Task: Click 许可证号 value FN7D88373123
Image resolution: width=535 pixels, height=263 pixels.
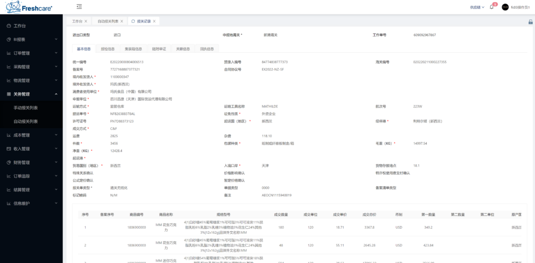Action: [x=122, y=121]
